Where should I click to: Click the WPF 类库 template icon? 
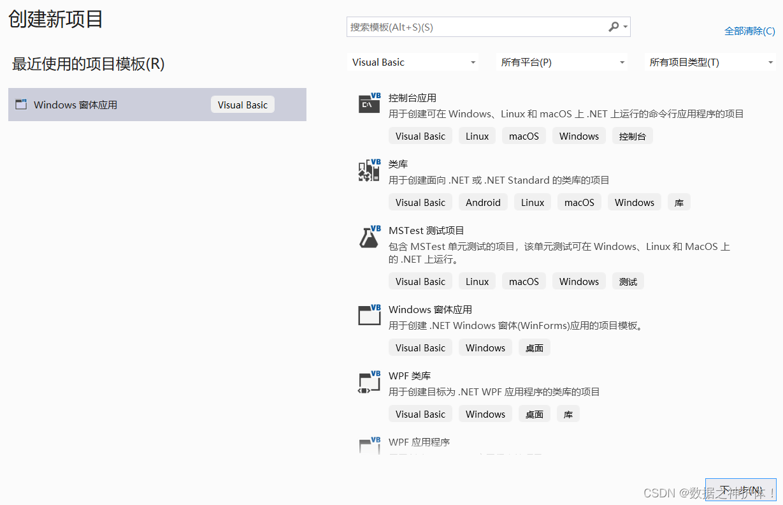pos(370,382)
